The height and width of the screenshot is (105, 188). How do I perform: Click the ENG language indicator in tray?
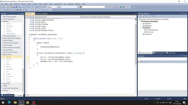(x=170, y=103)
